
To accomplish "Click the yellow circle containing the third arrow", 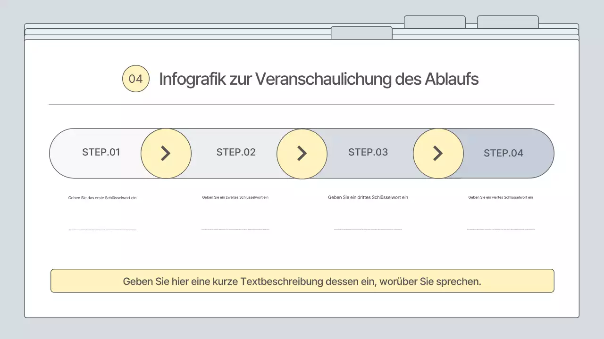I will tap(438, 153).
